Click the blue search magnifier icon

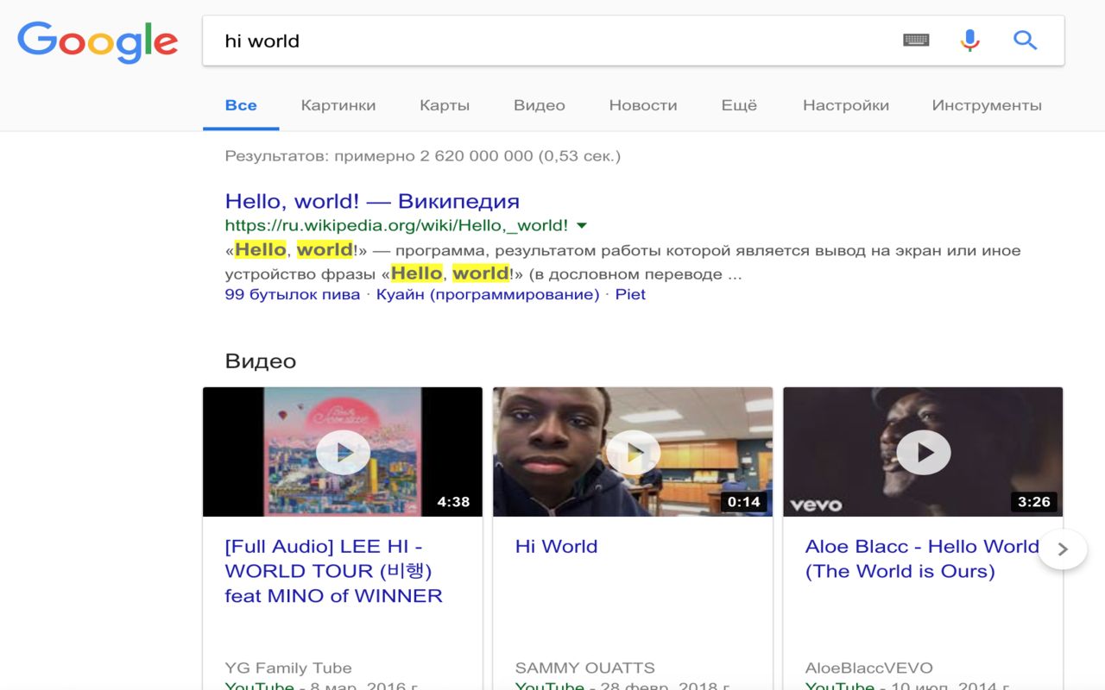point(1025,40)
